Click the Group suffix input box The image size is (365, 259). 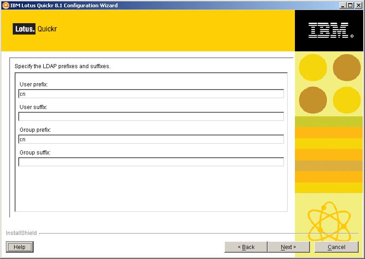(151, 162)
